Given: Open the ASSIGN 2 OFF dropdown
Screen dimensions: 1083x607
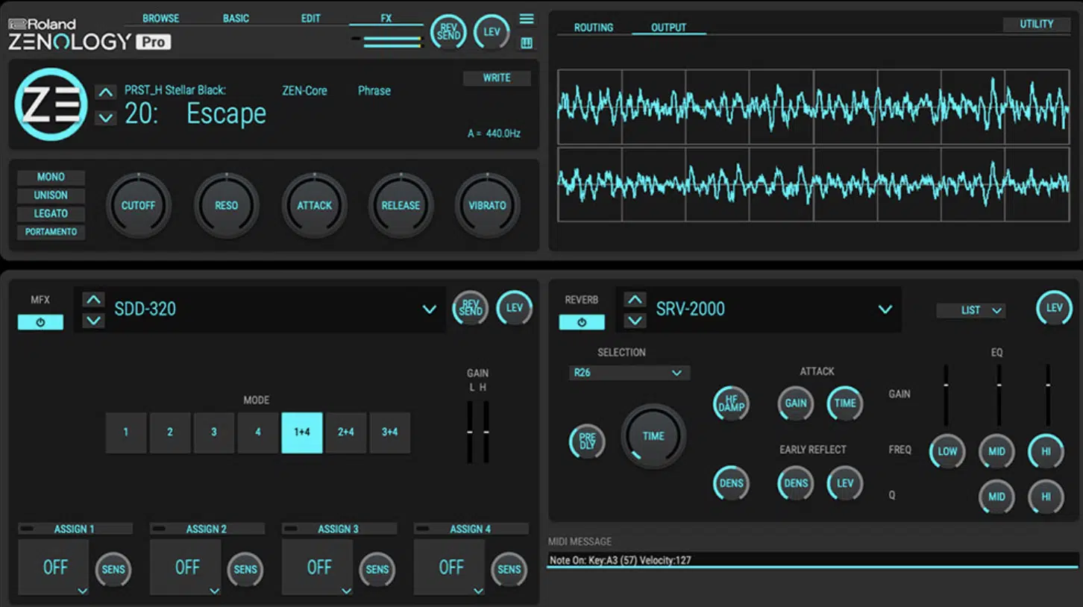Looking at the screenshot, I should (x=186, y=567).
